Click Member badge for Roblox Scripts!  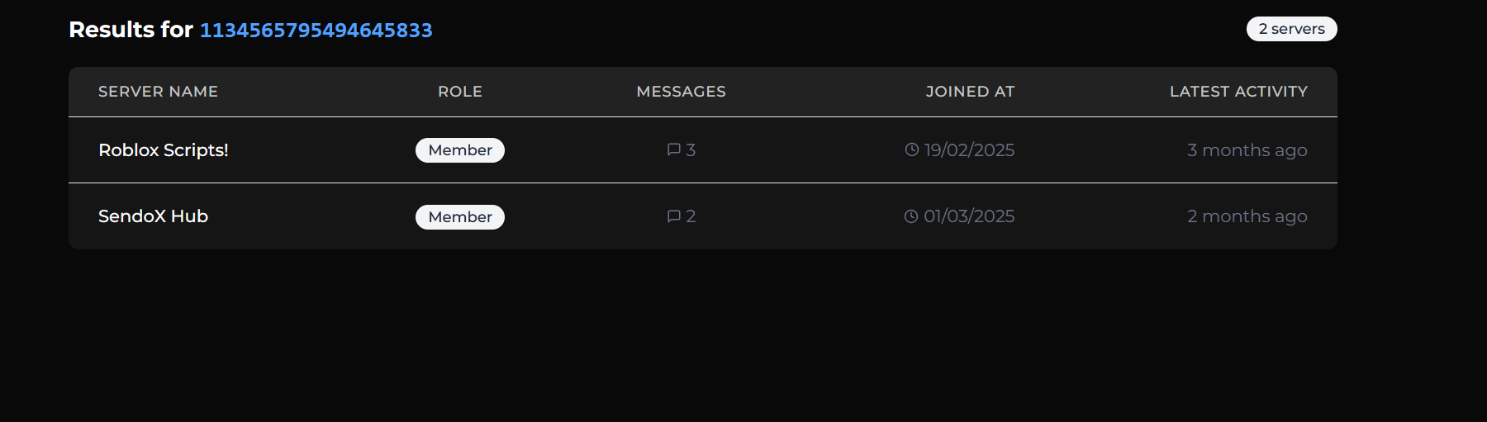click(460, 150)
